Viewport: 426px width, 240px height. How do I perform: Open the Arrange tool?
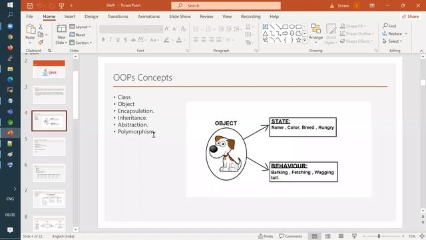pyautogui.click(x=316, y=34)
